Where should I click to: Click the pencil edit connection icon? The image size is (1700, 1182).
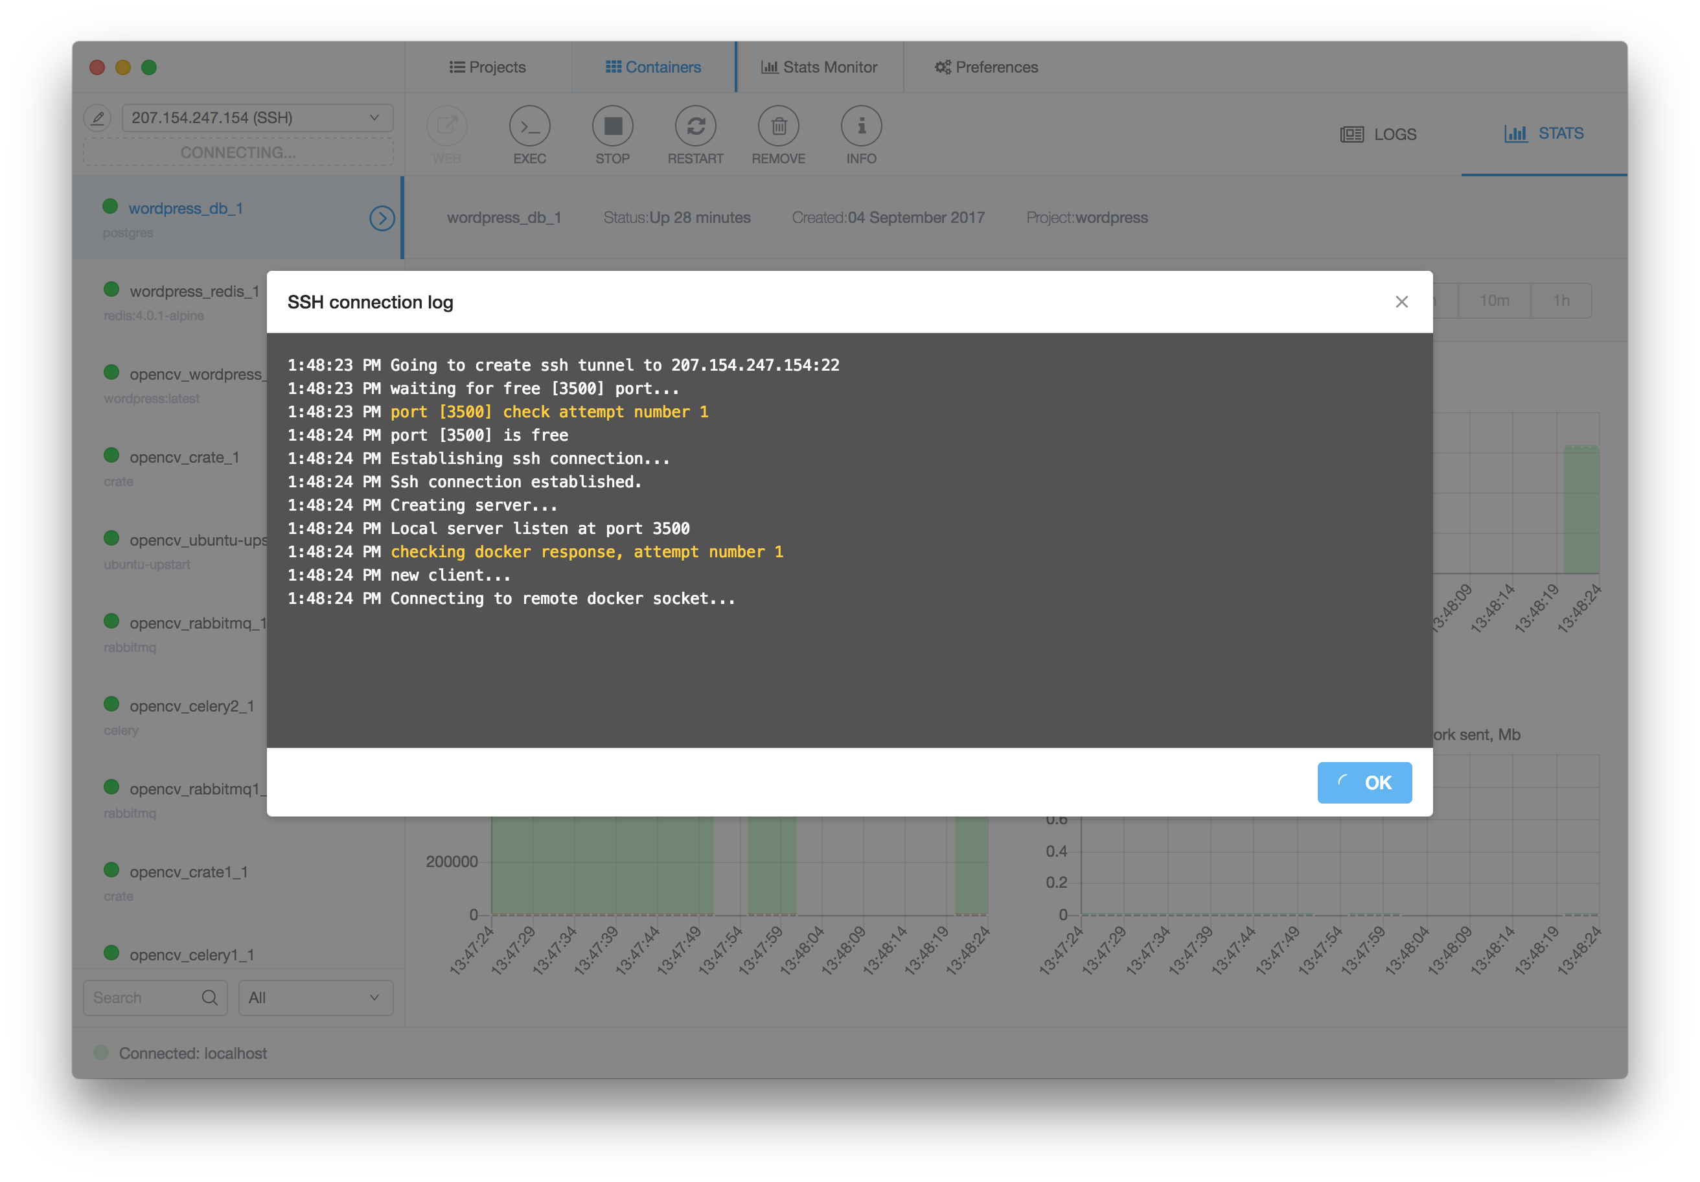tap(98, 118)
